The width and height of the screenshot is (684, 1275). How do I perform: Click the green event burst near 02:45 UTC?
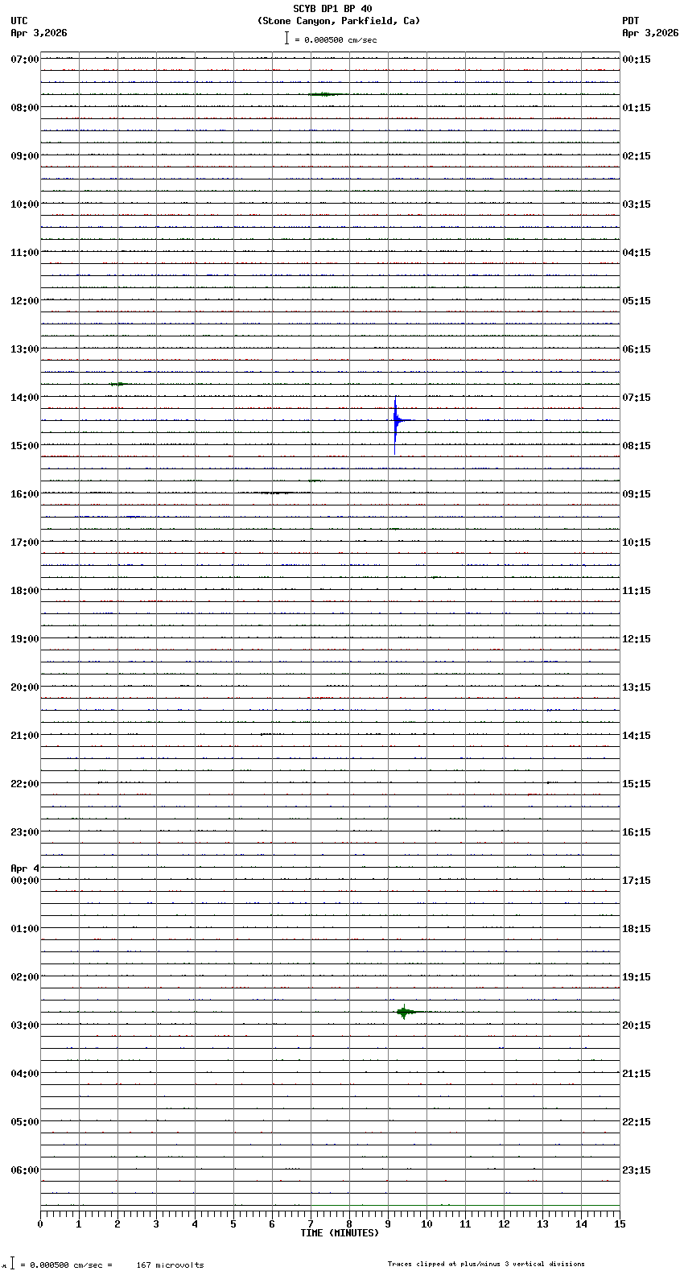(x=406, y=1012)
